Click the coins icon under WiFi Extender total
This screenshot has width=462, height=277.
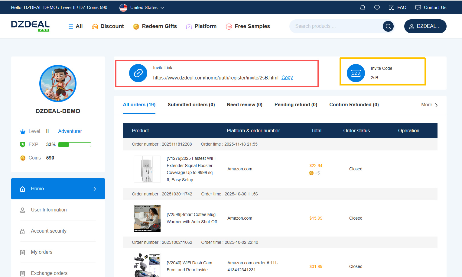pos(311,173)
